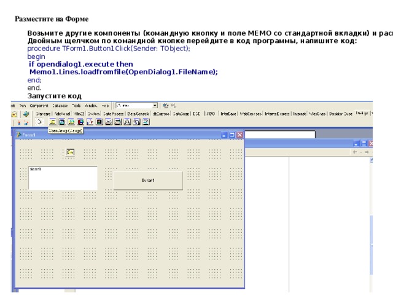393x295 pixels.
Task: Switch to the DataSnap palette tab
Action: [181, 114]
